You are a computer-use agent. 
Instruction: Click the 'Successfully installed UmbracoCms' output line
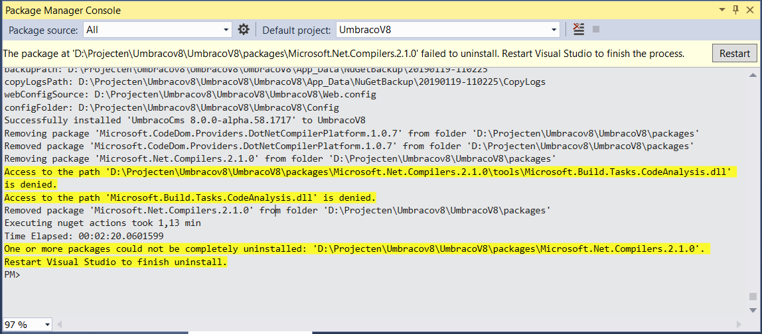(185, 121)
